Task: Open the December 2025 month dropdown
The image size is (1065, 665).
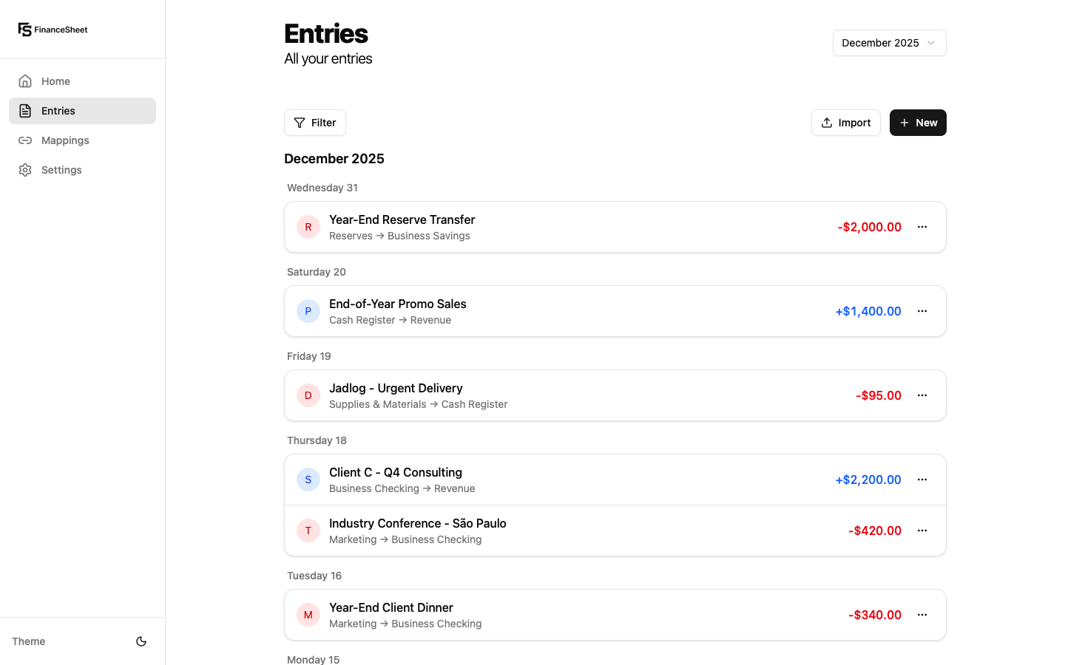Action: click(x=889, y=43)
